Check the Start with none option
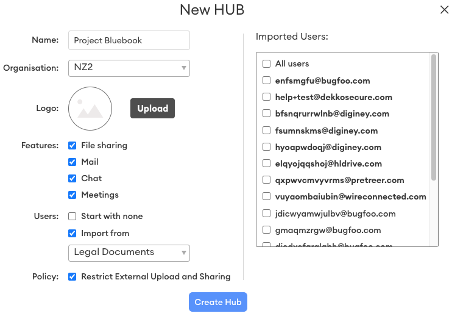The width and height of the screenshot is (452, 316). point(72,216)
